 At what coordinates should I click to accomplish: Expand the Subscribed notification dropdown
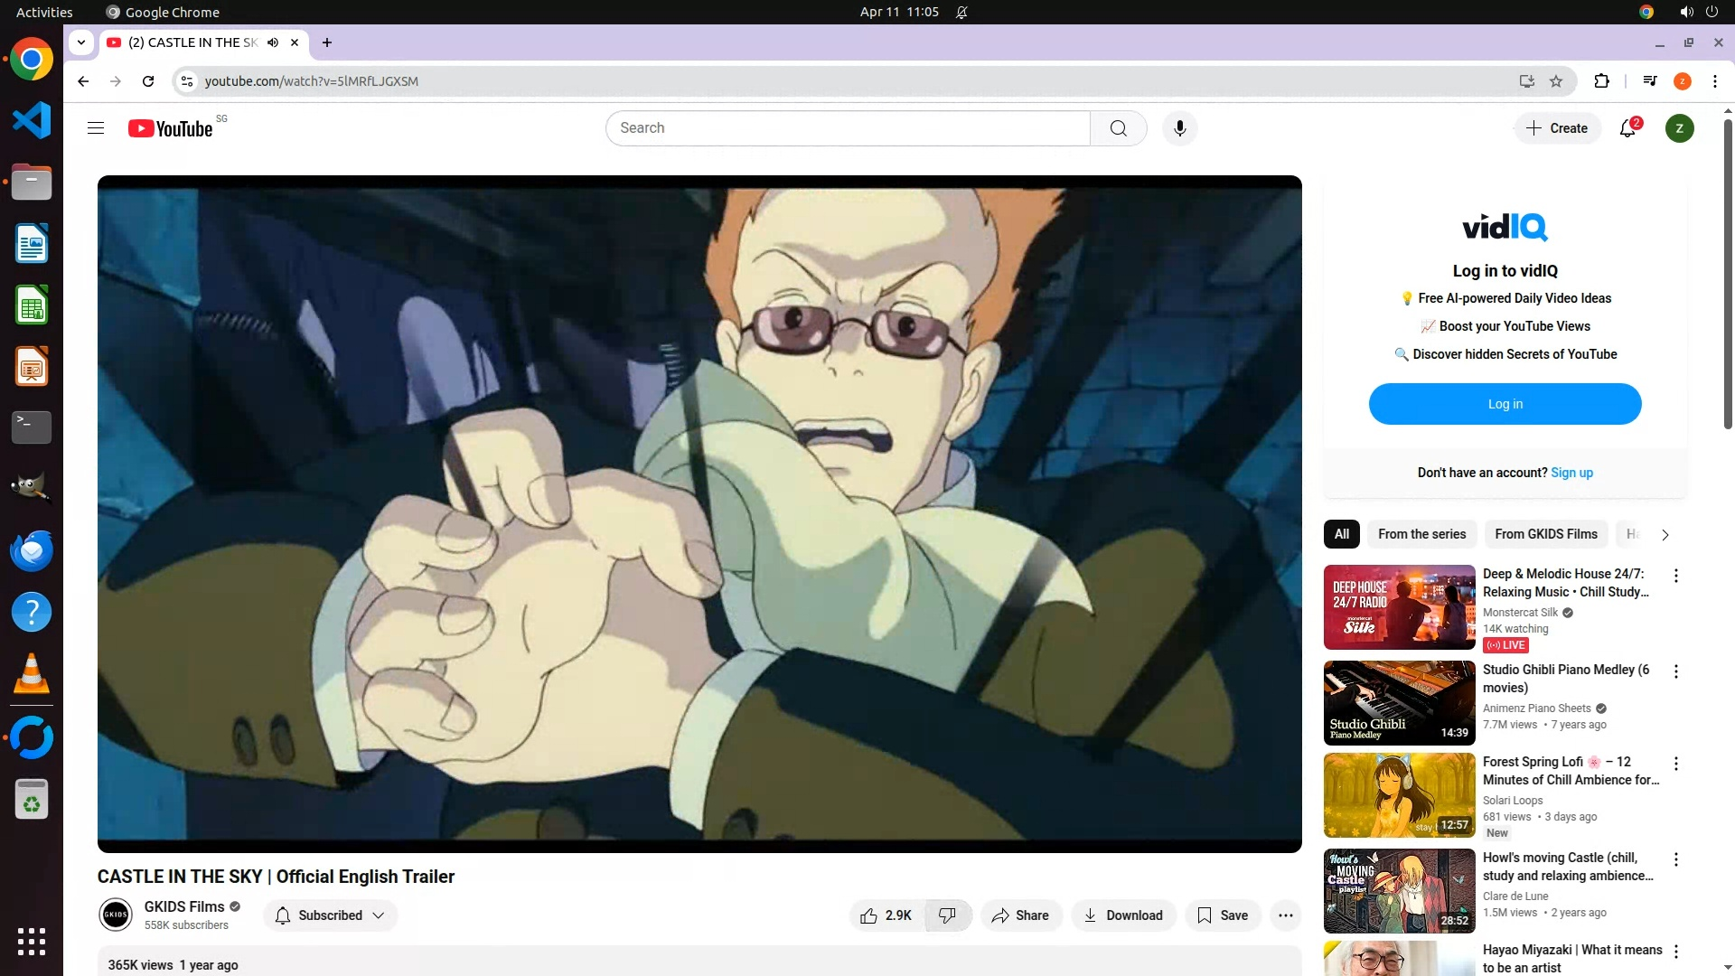pyautogui.click(x=331, y=915)
